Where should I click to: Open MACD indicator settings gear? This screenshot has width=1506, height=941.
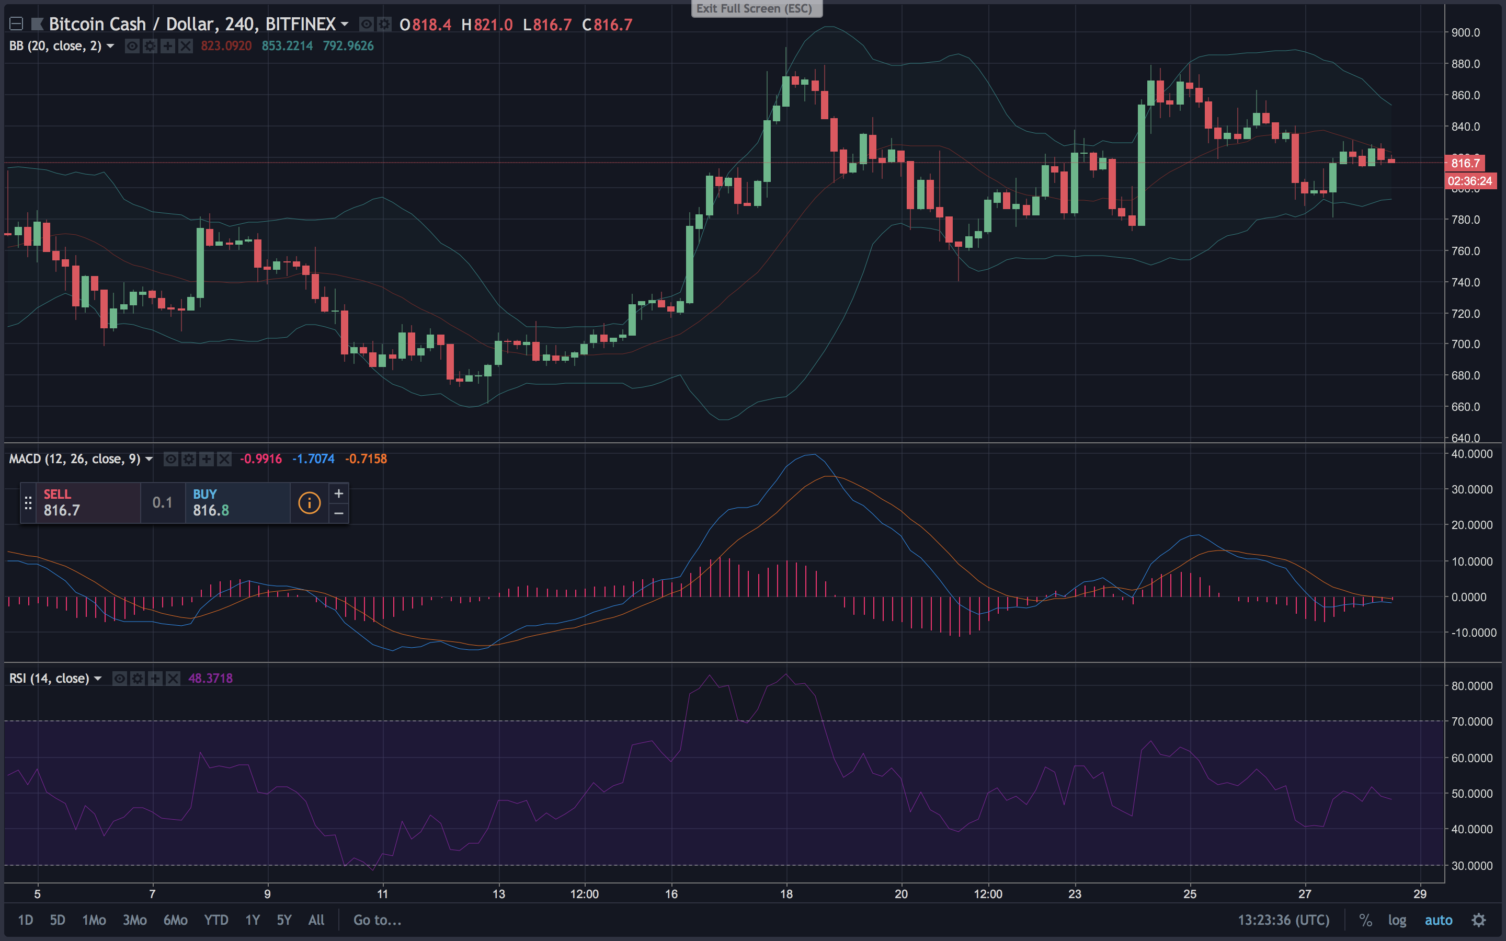pyautogui.click(x=189, y=458)
